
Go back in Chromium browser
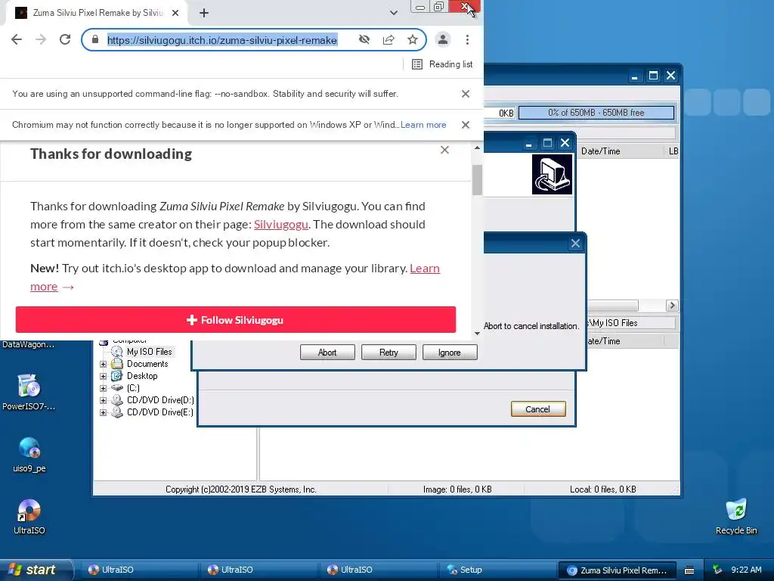[17, 39]
